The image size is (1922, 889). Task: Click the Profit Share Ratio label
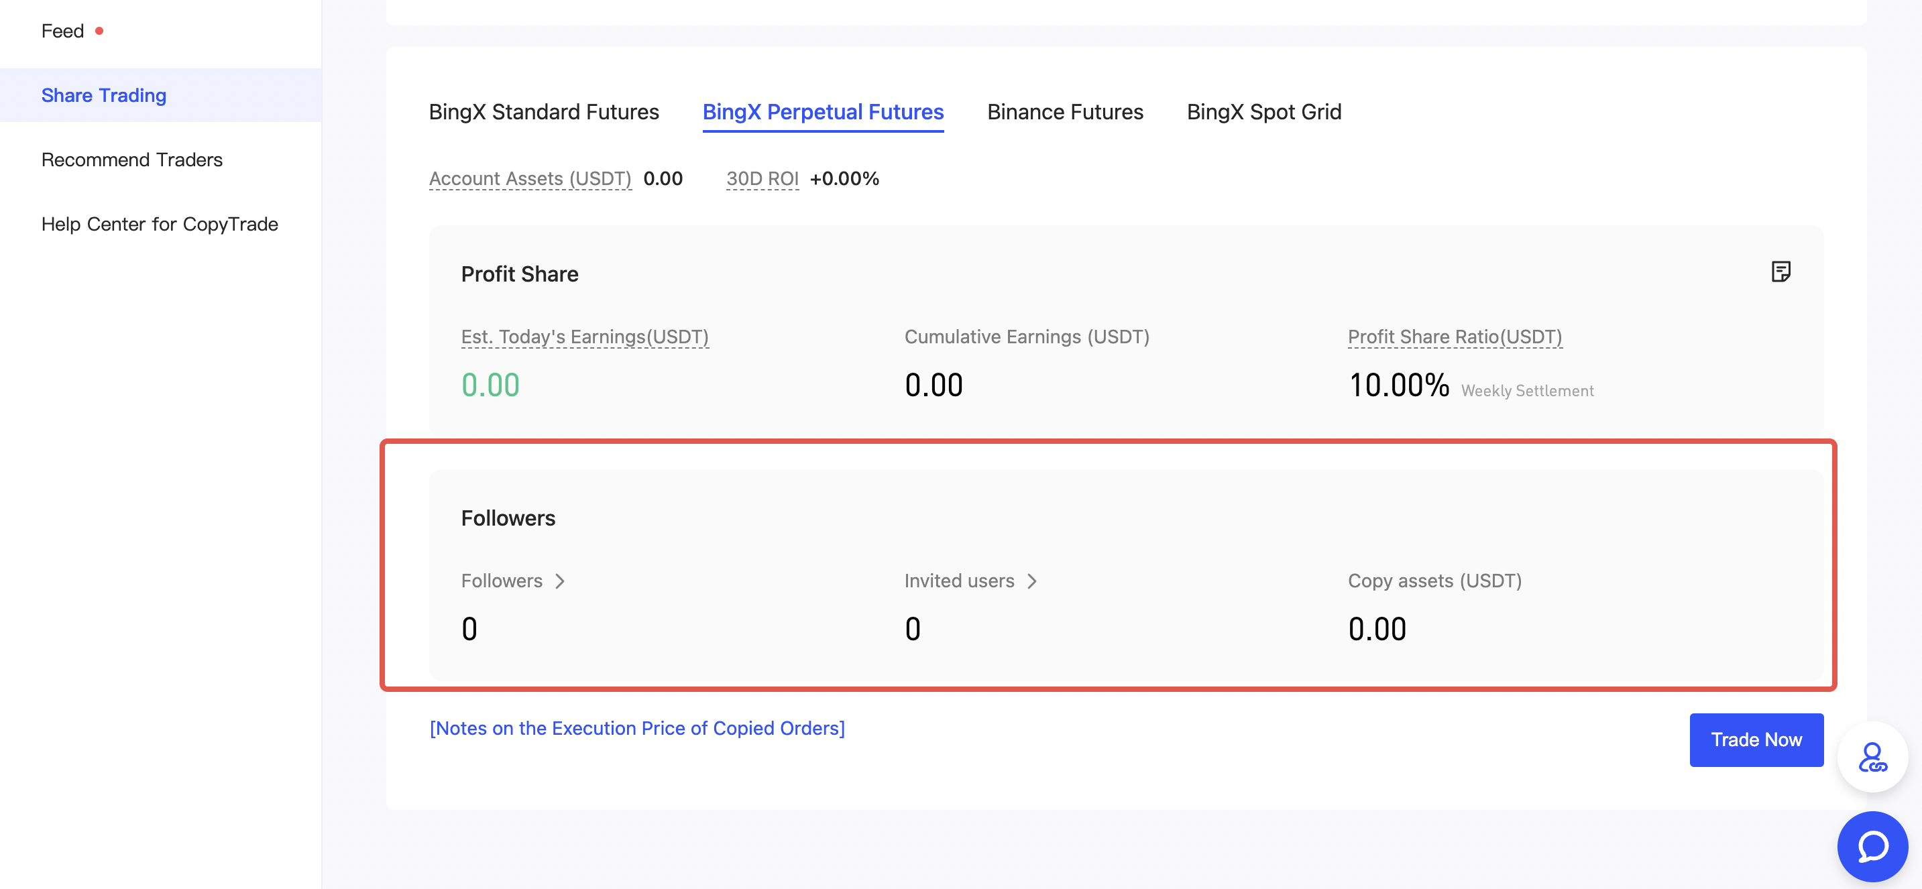point(1454,337)
